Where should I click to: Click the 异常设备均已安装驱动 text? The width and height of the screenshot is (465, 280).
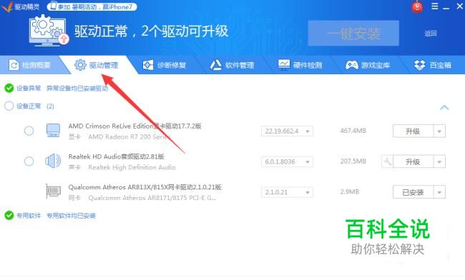77,88
